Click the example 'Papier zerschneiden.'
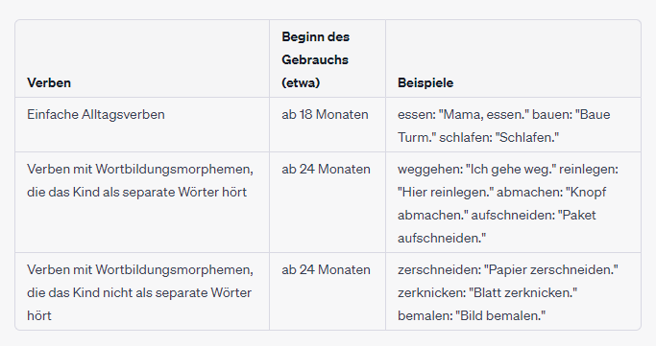Viewport: 656px width, 346px height. pyautogui.click(x=551, y=269)
